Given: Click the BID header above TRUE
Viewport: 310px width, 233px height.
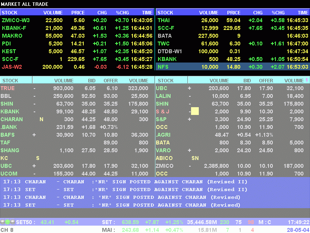Looking at the screenshot, I should click(92, 81).
